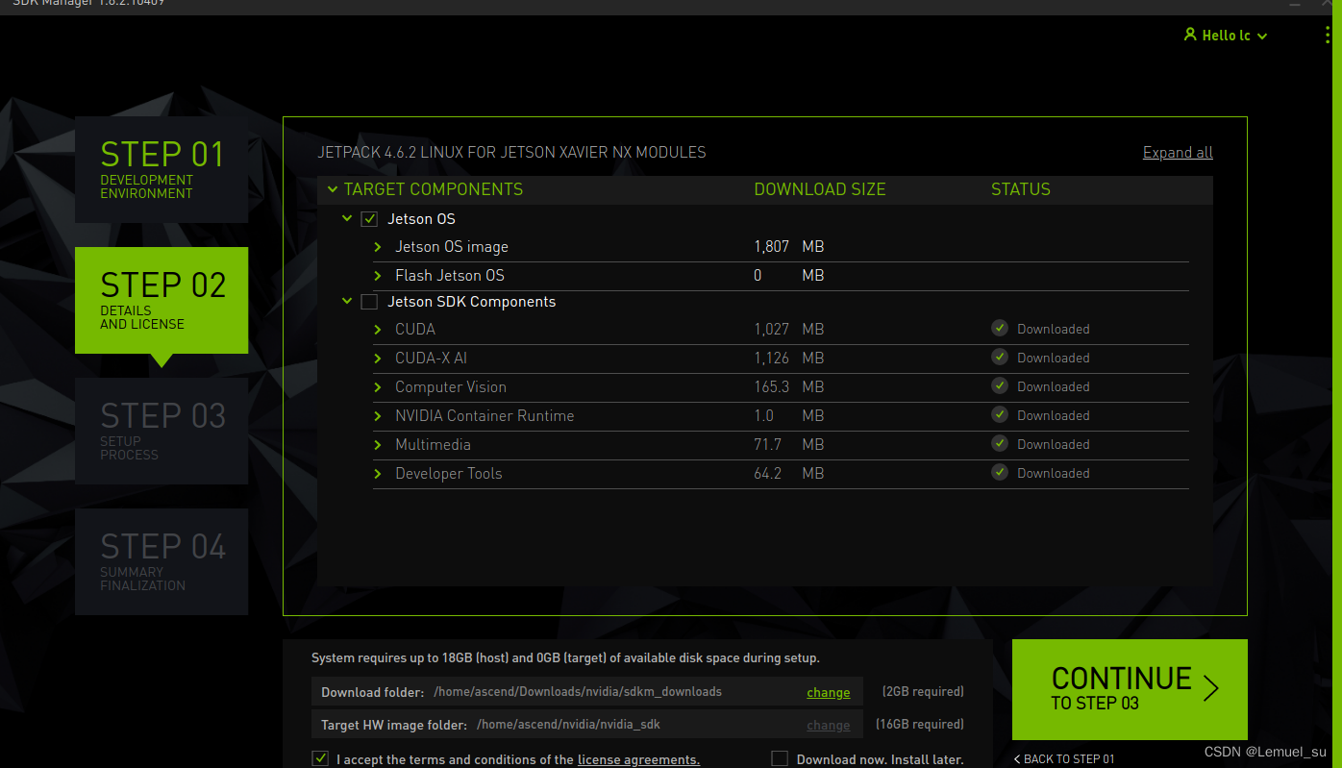
Task: Click the CUDA label
Action: pyautogui.click(x=415, y=330)
